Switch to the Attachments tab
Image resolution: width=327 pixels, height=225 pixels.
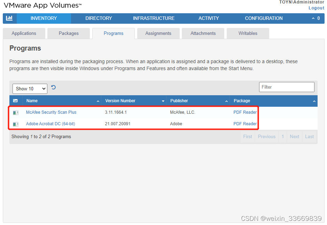(203, 33)
